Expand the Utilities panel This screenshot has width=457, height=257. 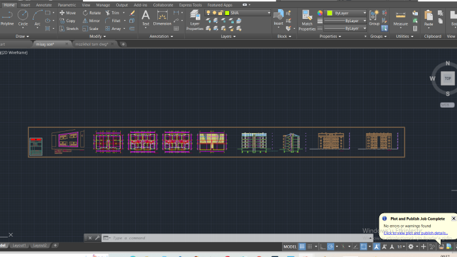pos(405,37)
